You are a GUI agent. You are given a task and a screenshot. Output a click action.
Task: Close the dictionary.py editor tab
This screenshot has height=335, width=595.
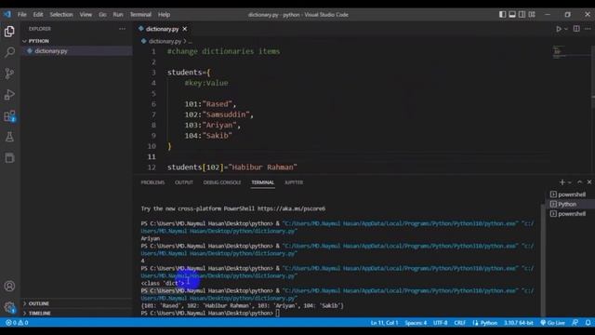(184, 29)
